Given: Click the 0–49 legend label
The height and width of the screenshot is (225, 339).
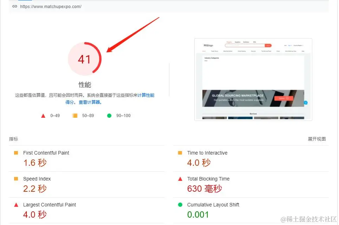Looking at the screenshot, I should point(55,116).
